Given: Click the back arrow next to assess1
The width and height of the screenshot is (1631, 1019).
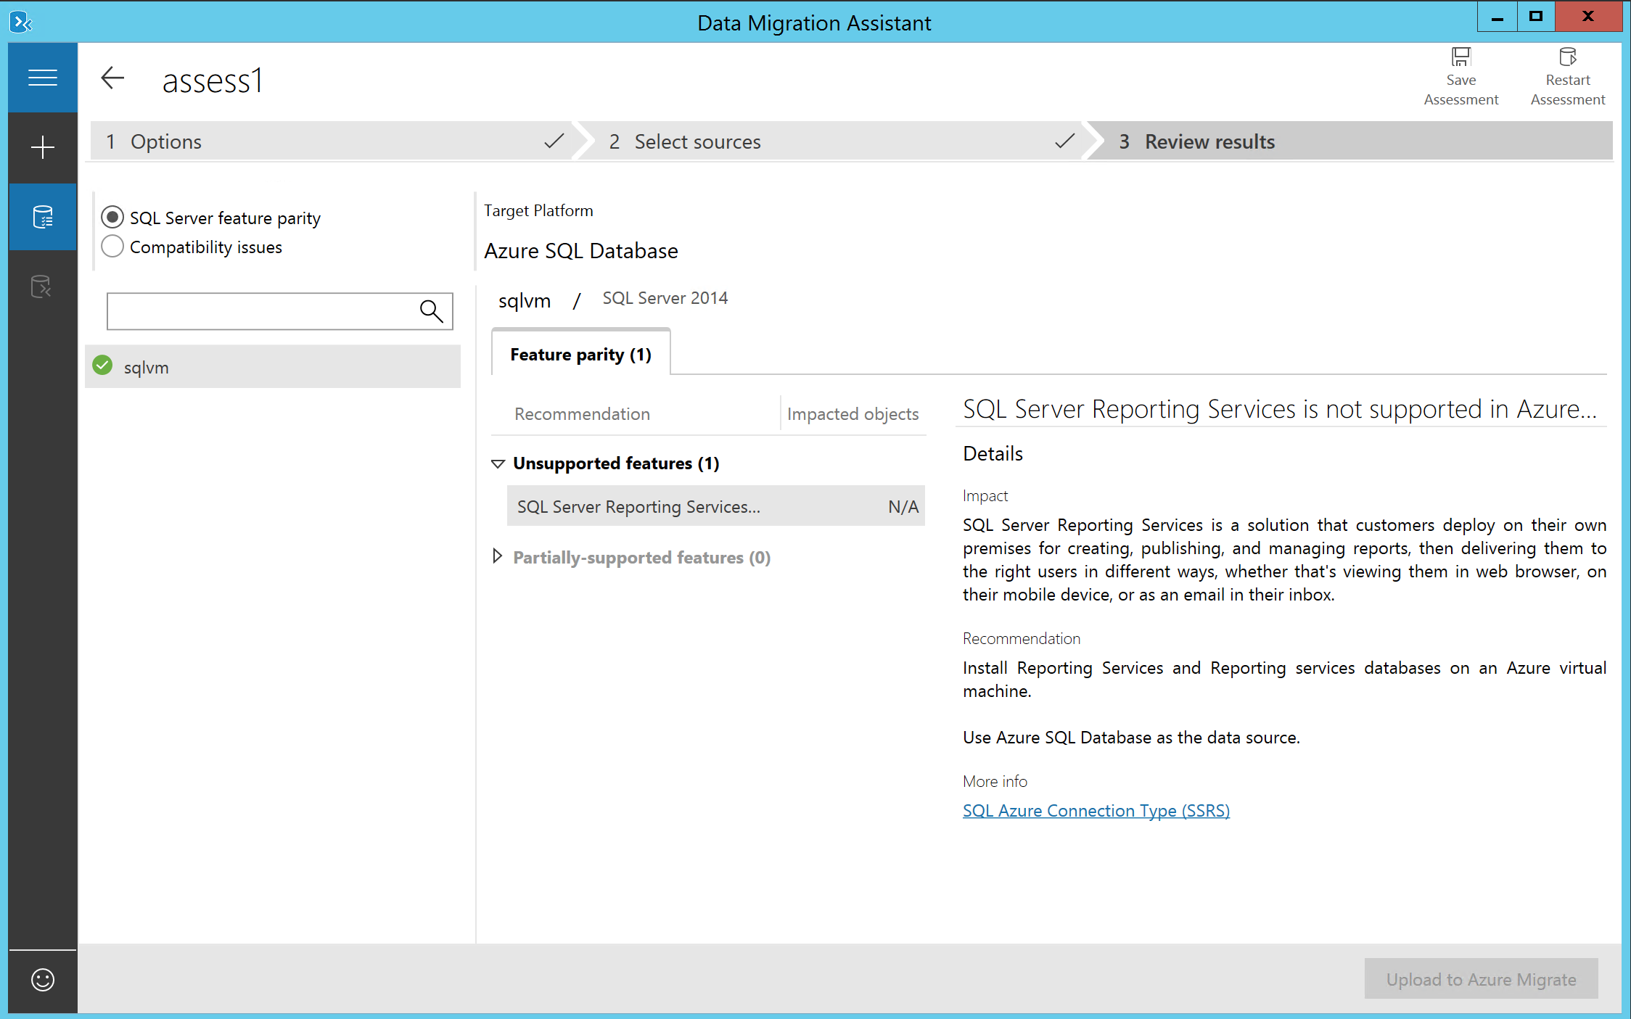Looking at the screenshot, I should coord(113,78).
